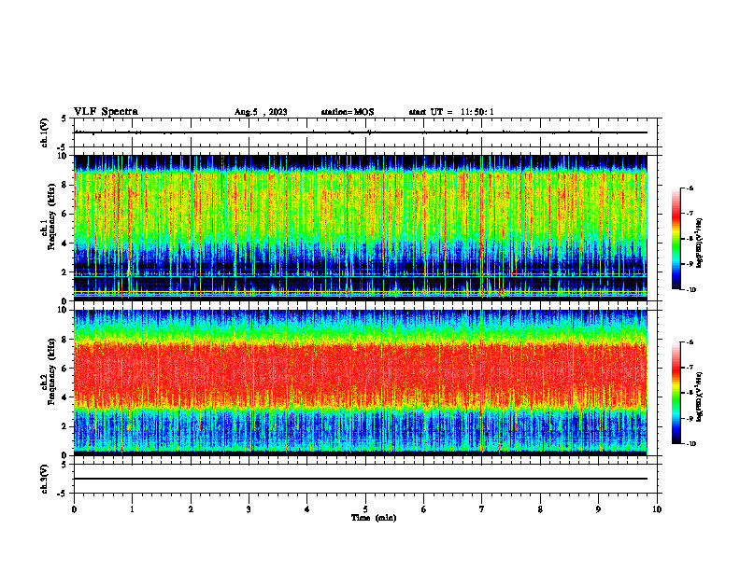
Task: Click the "-7" label on the ch.1 colorbar
Action: pyautogui.click(x=689, y=214)
